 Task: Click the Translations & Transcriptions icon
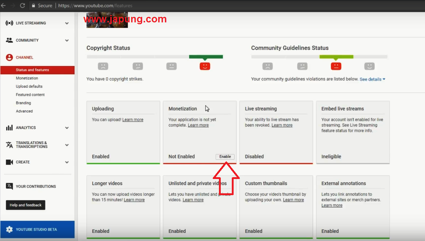(9, 145)
